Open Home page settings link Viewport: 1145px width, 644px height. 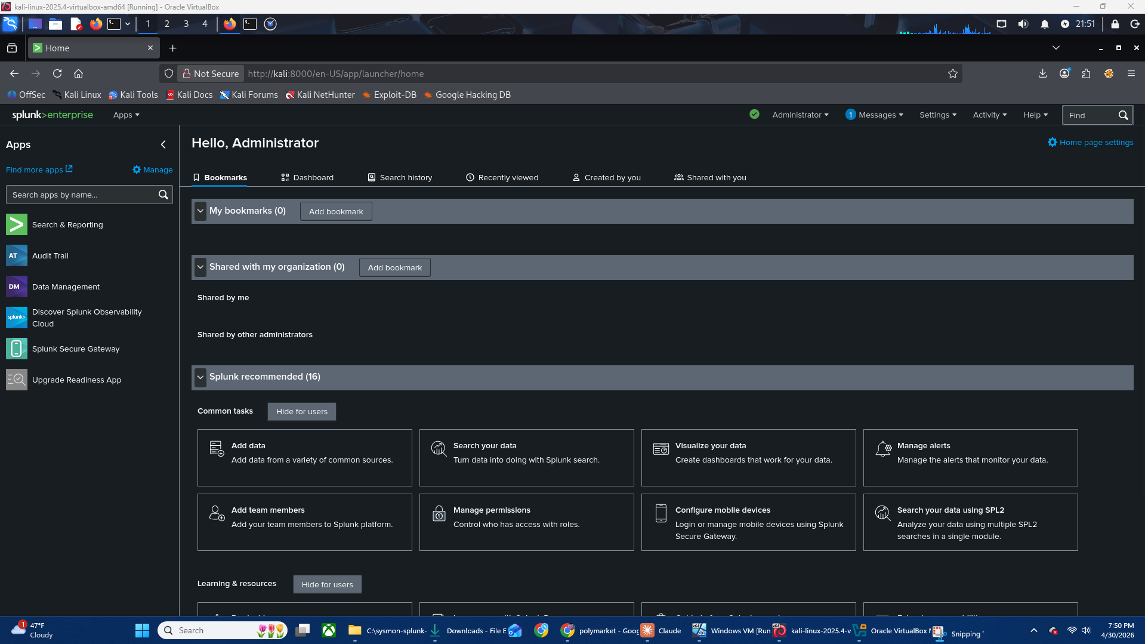pyautogui.click(x=1091, y=142)
